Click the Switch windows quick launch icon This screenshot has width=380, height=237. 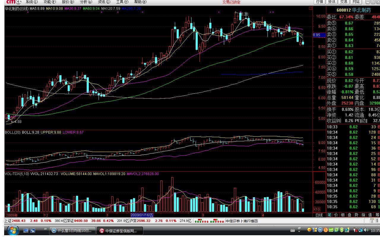tap(33, 230)
